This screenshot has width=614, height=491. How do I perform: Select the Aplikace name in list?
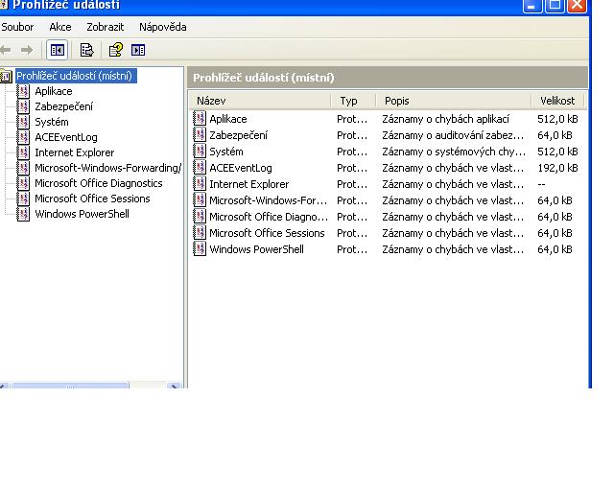coord(228,119)
